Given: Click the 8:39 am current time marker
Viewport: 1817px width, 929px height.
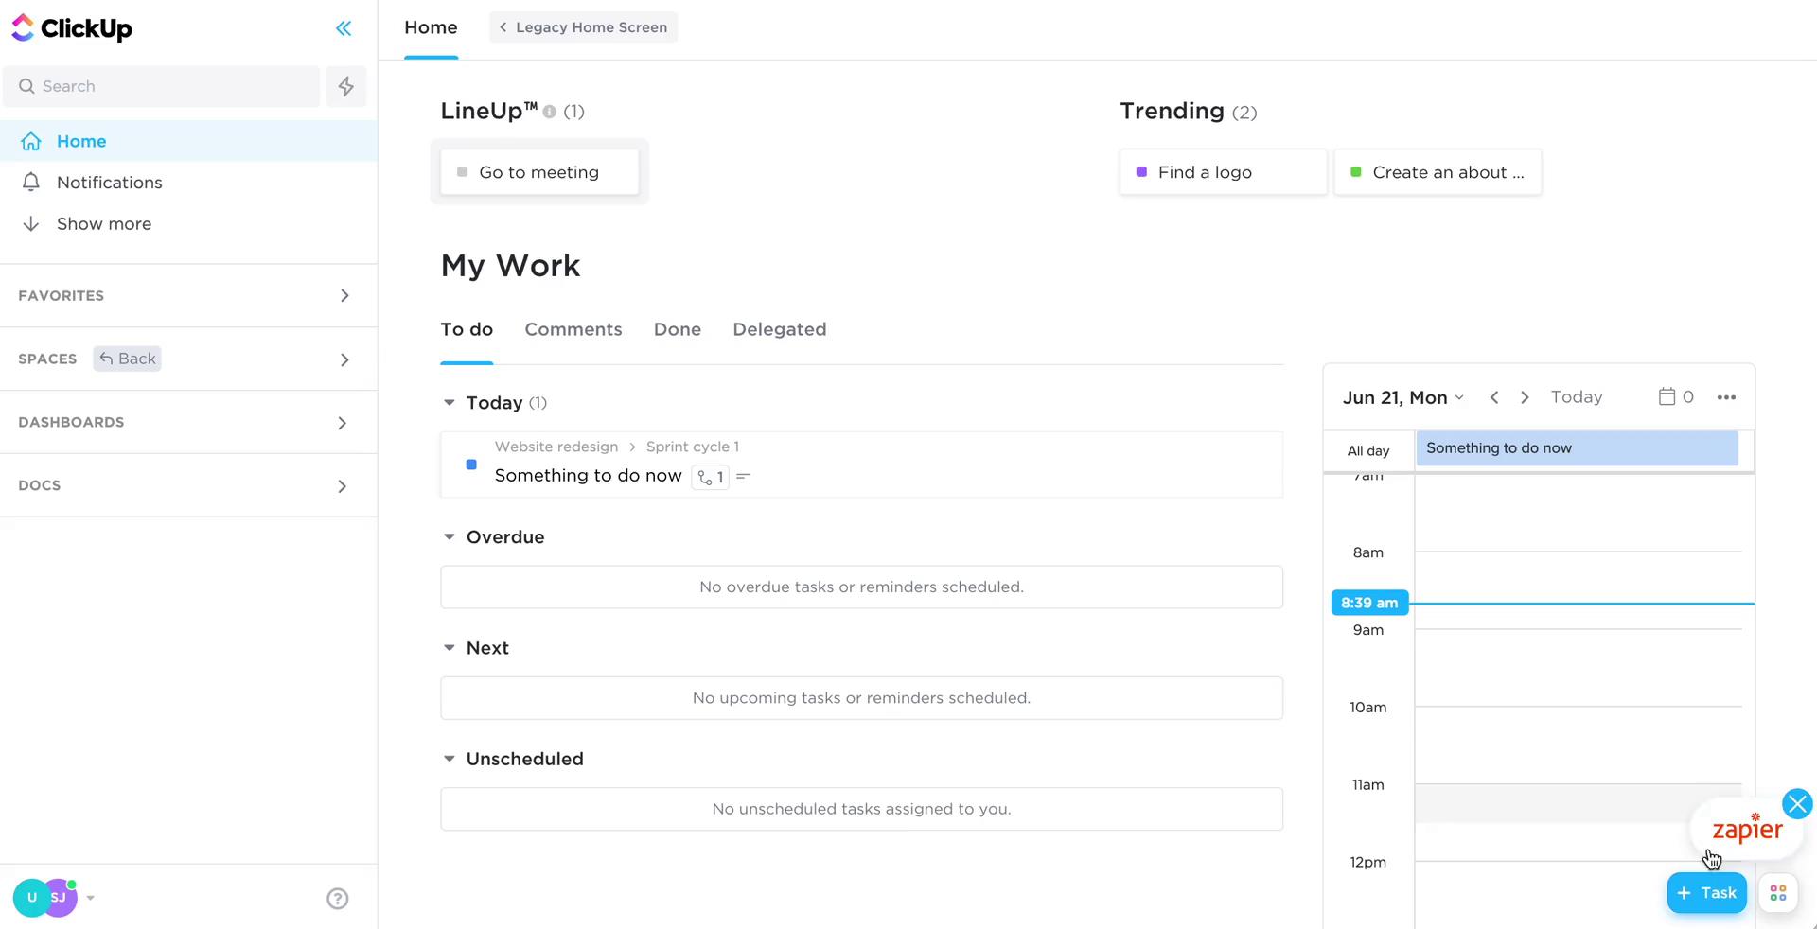Looking at the screenshot, I should (x=1369, y=603).
